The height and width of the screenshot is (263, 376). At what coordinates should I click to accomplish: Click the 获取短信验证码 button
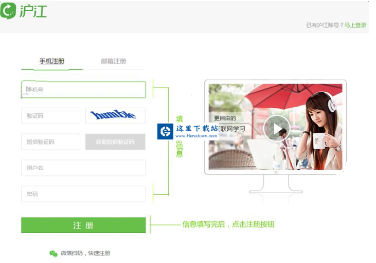115,142
